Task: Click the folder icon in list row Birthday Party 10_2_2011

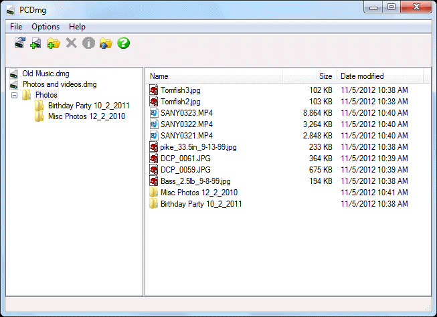Action: pyautogui.click(x=153, y=204)
